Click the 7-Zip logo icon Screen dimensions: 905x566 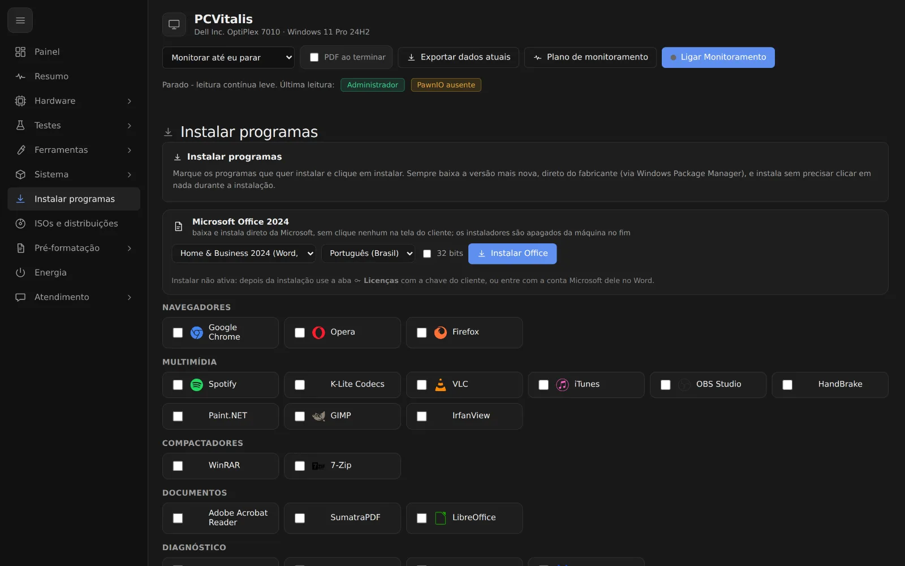click(x=318, y=466)
